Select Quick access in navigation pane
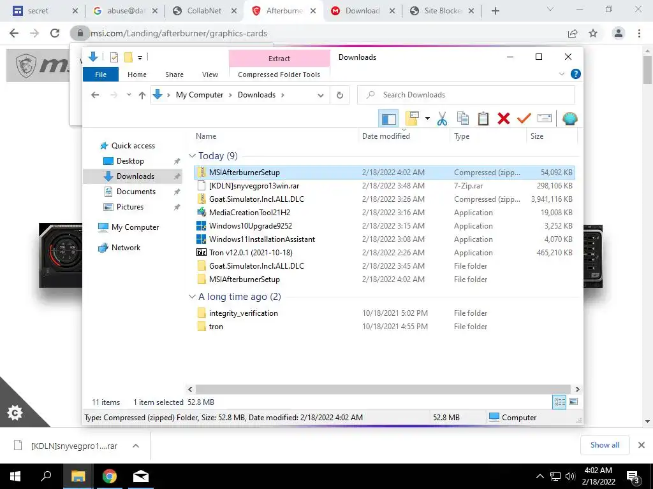This screenshot has width=653, height=489. 133,146
